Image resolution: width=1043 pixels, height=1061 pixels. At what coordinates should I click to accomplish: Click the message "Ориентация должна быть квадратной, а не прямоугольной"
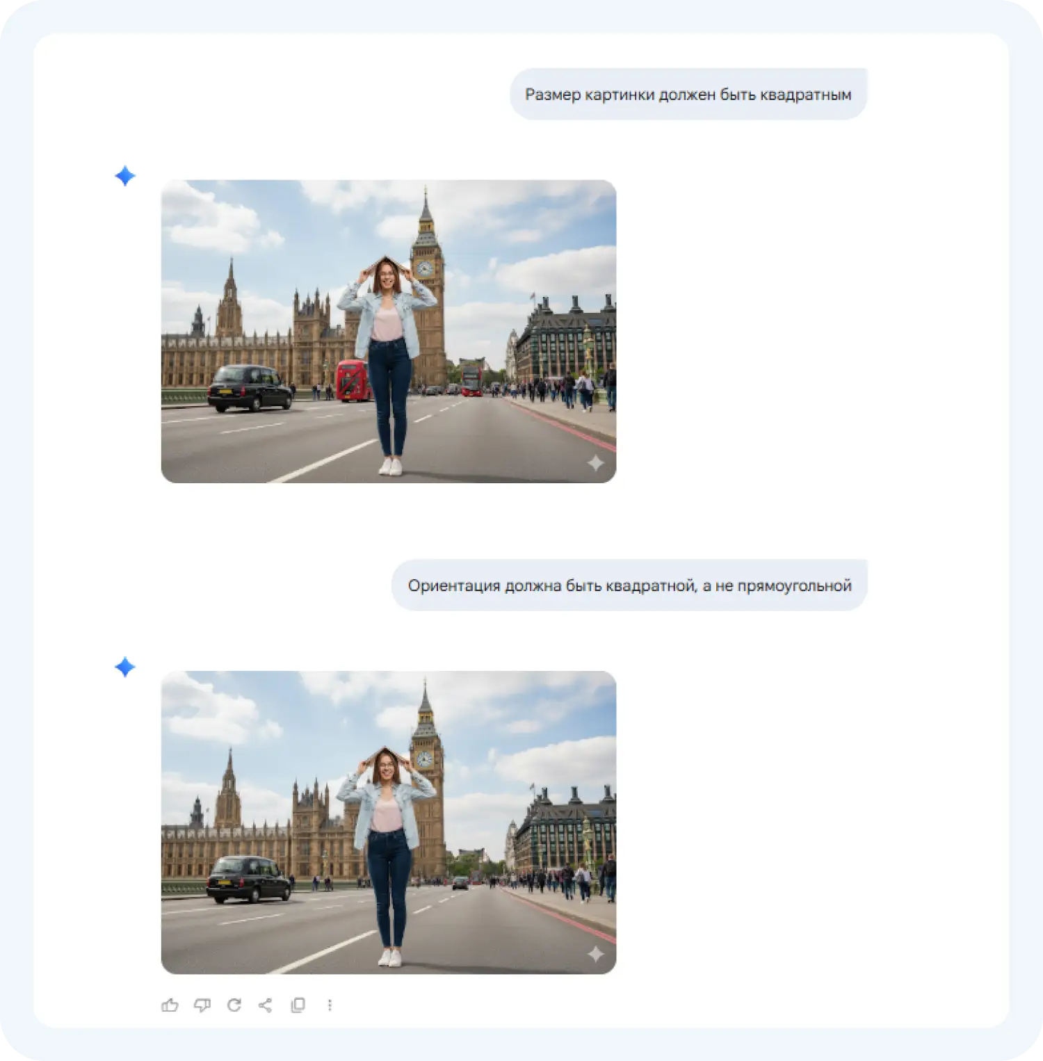click(x=629, y=585)
